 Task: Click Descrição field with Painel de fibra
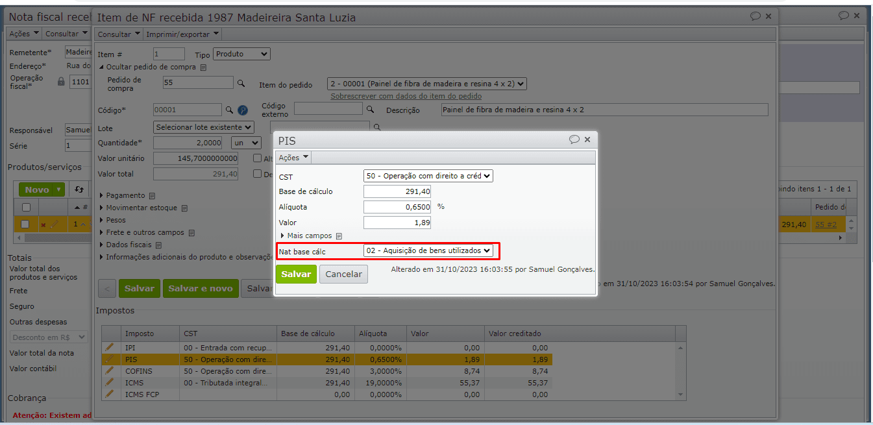coord(604,110)
